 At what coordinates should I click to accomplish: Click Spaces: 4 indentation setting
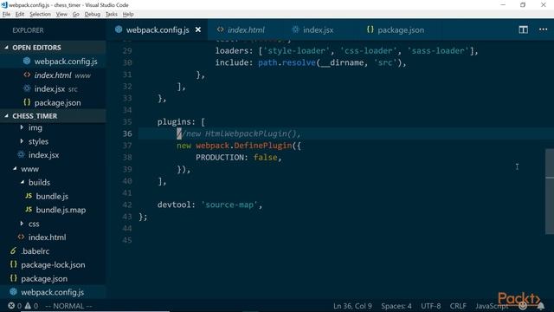click(396, 306)
